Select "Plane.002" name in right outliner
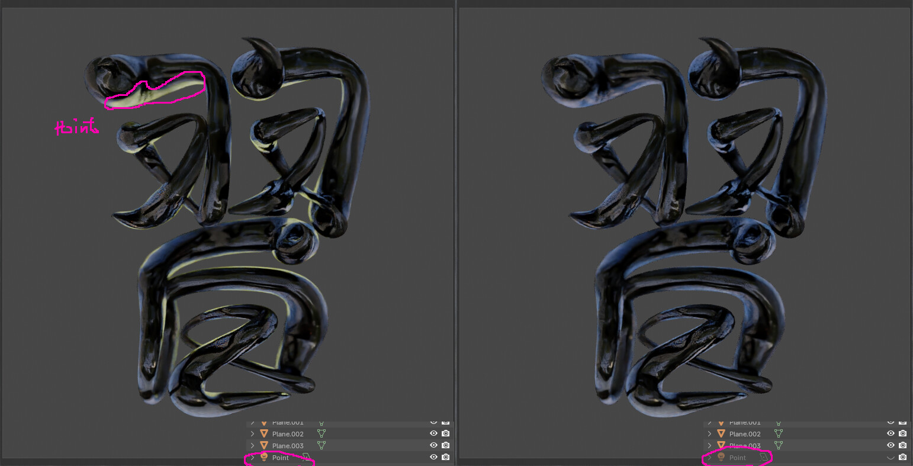The height and width of the screenshot is (466, 913). click(x=745, y=434)
